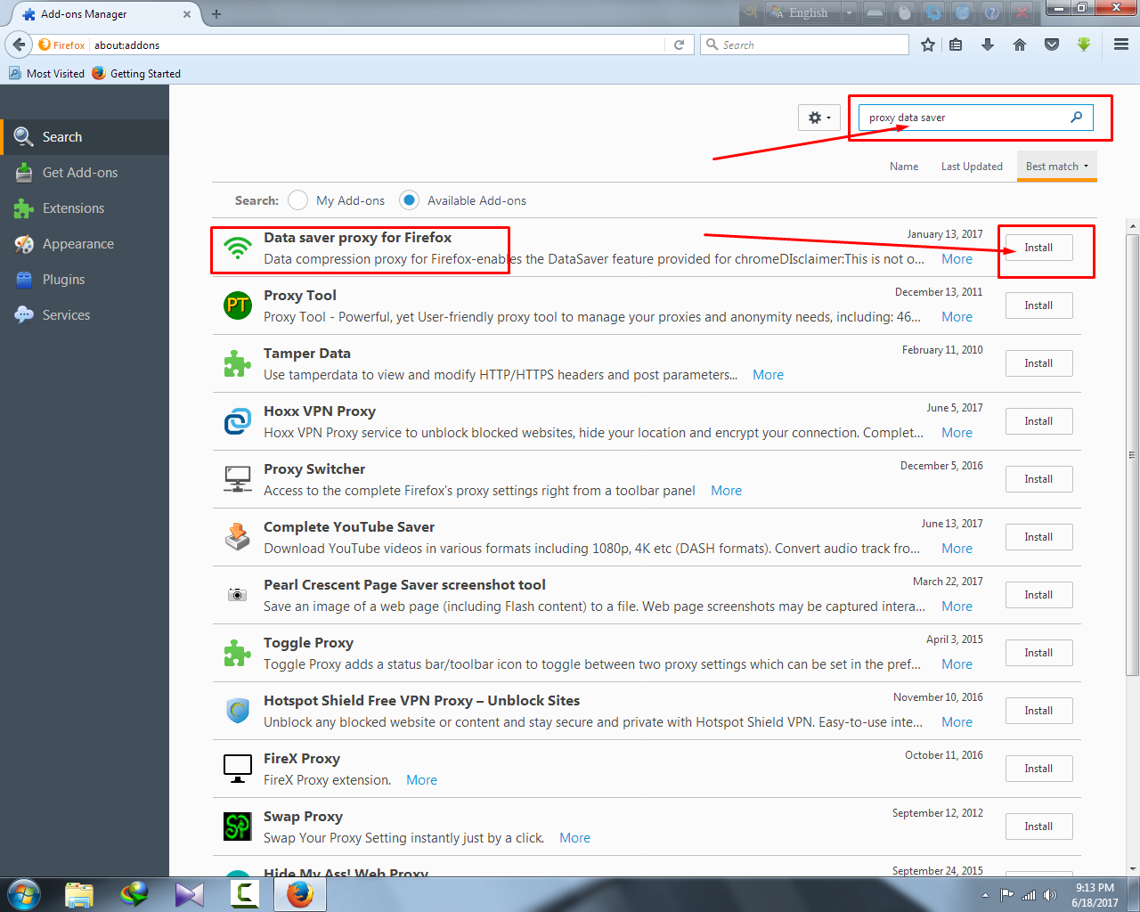
Task: Click the bookmark star icon in toolbar
Action: click(x=928, y=45)
